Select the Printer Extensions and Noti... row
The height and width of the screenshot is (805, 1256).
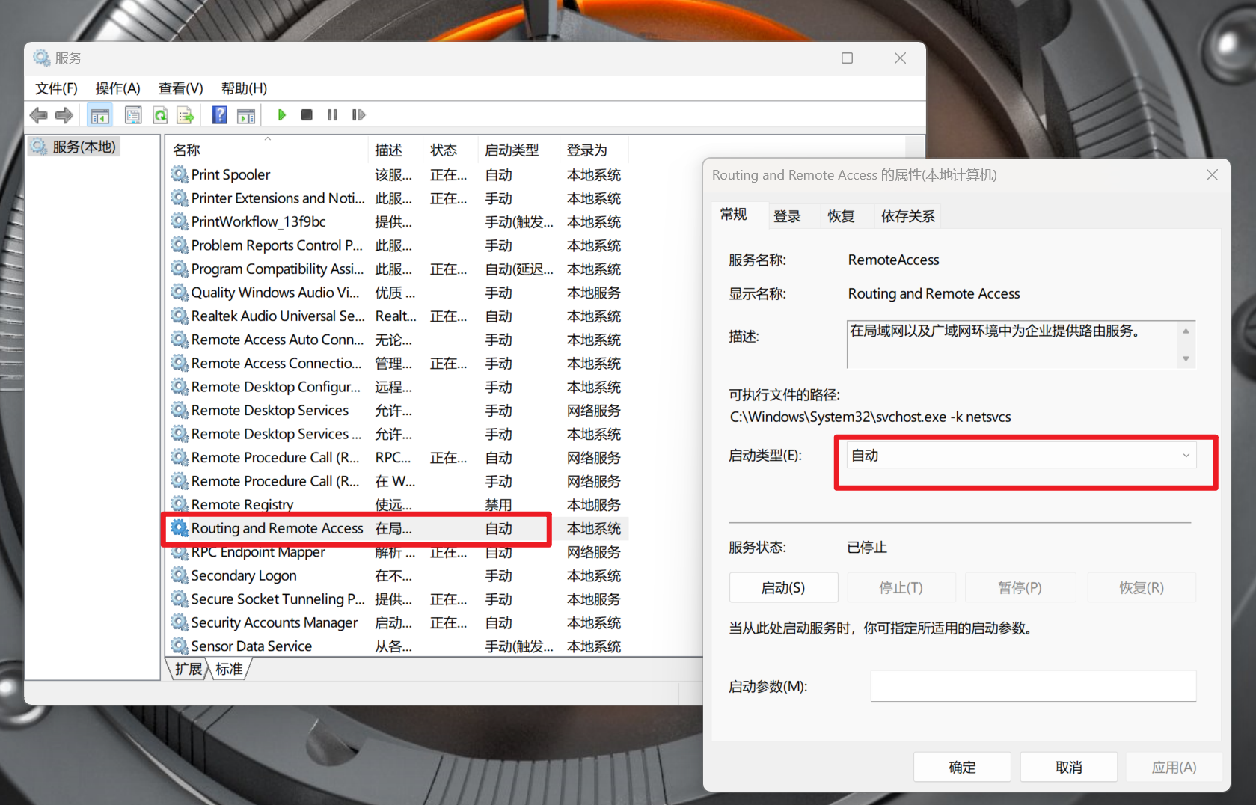(399, 198)
